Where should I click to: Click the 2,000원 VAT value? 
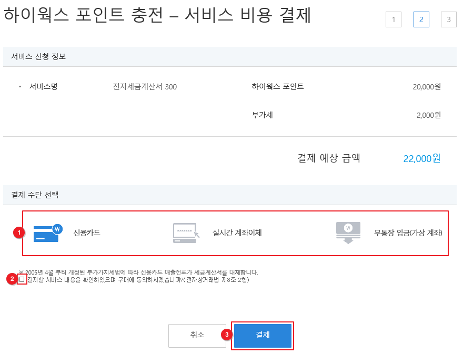[x=428, y=115]
